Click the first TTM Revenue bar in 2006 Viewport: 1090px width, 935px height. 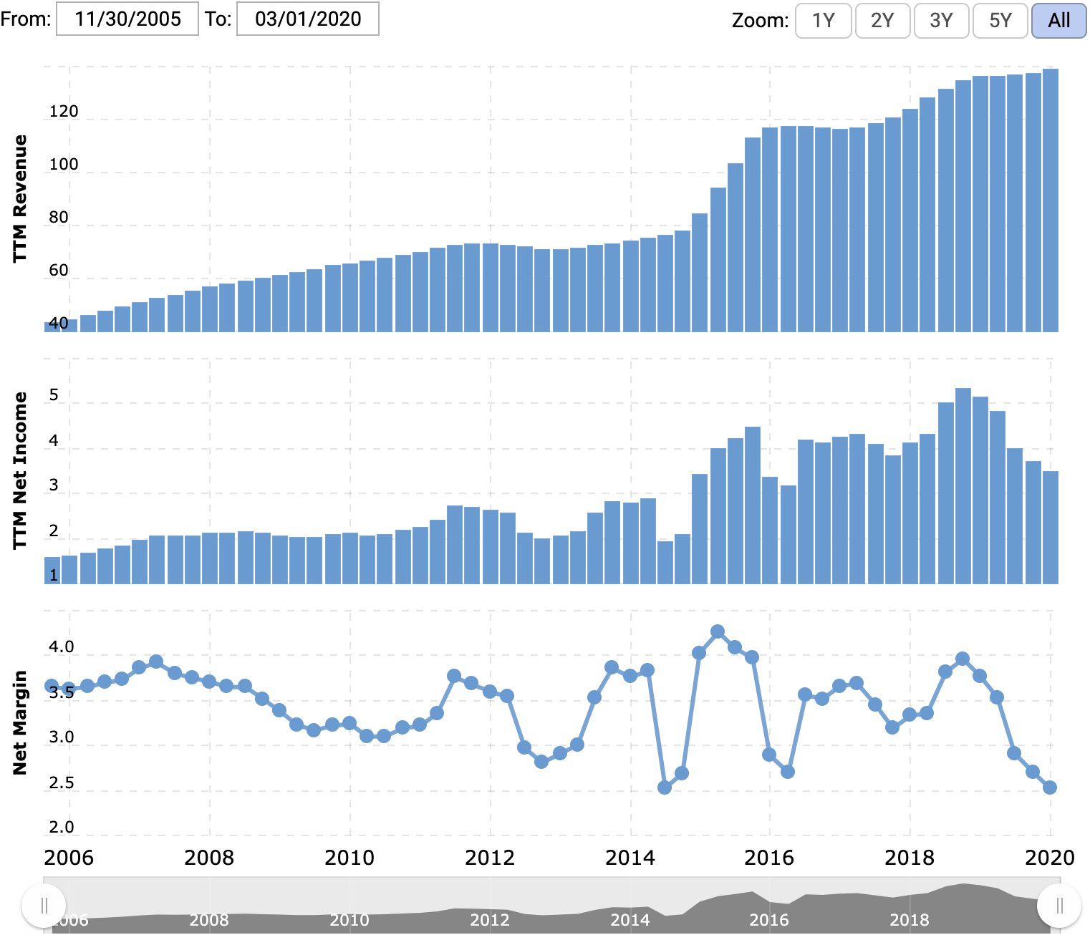(52, 326)
